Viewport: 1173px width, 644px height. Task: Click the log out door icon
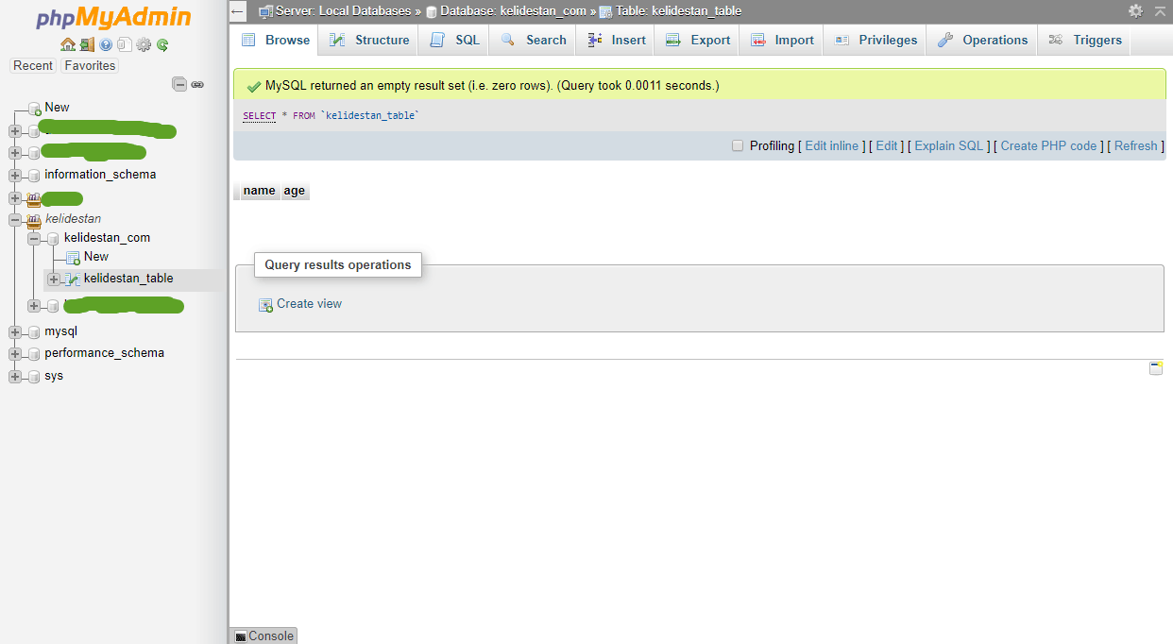[x=87, y=44]
